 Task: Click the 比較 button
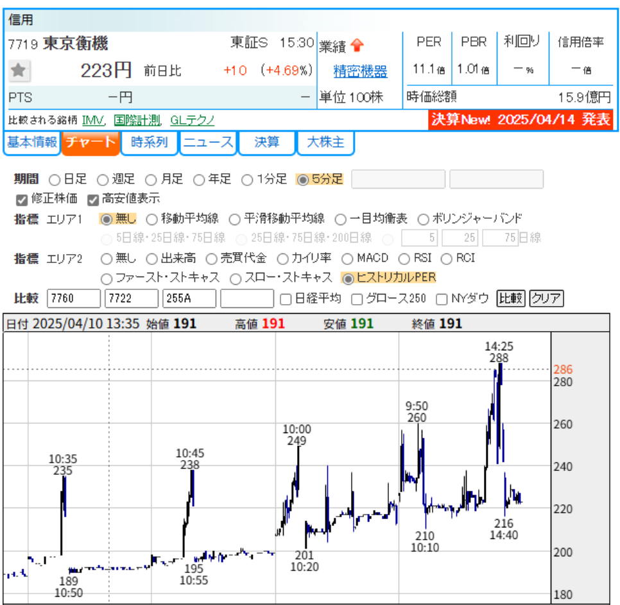(x=510, y=298)
